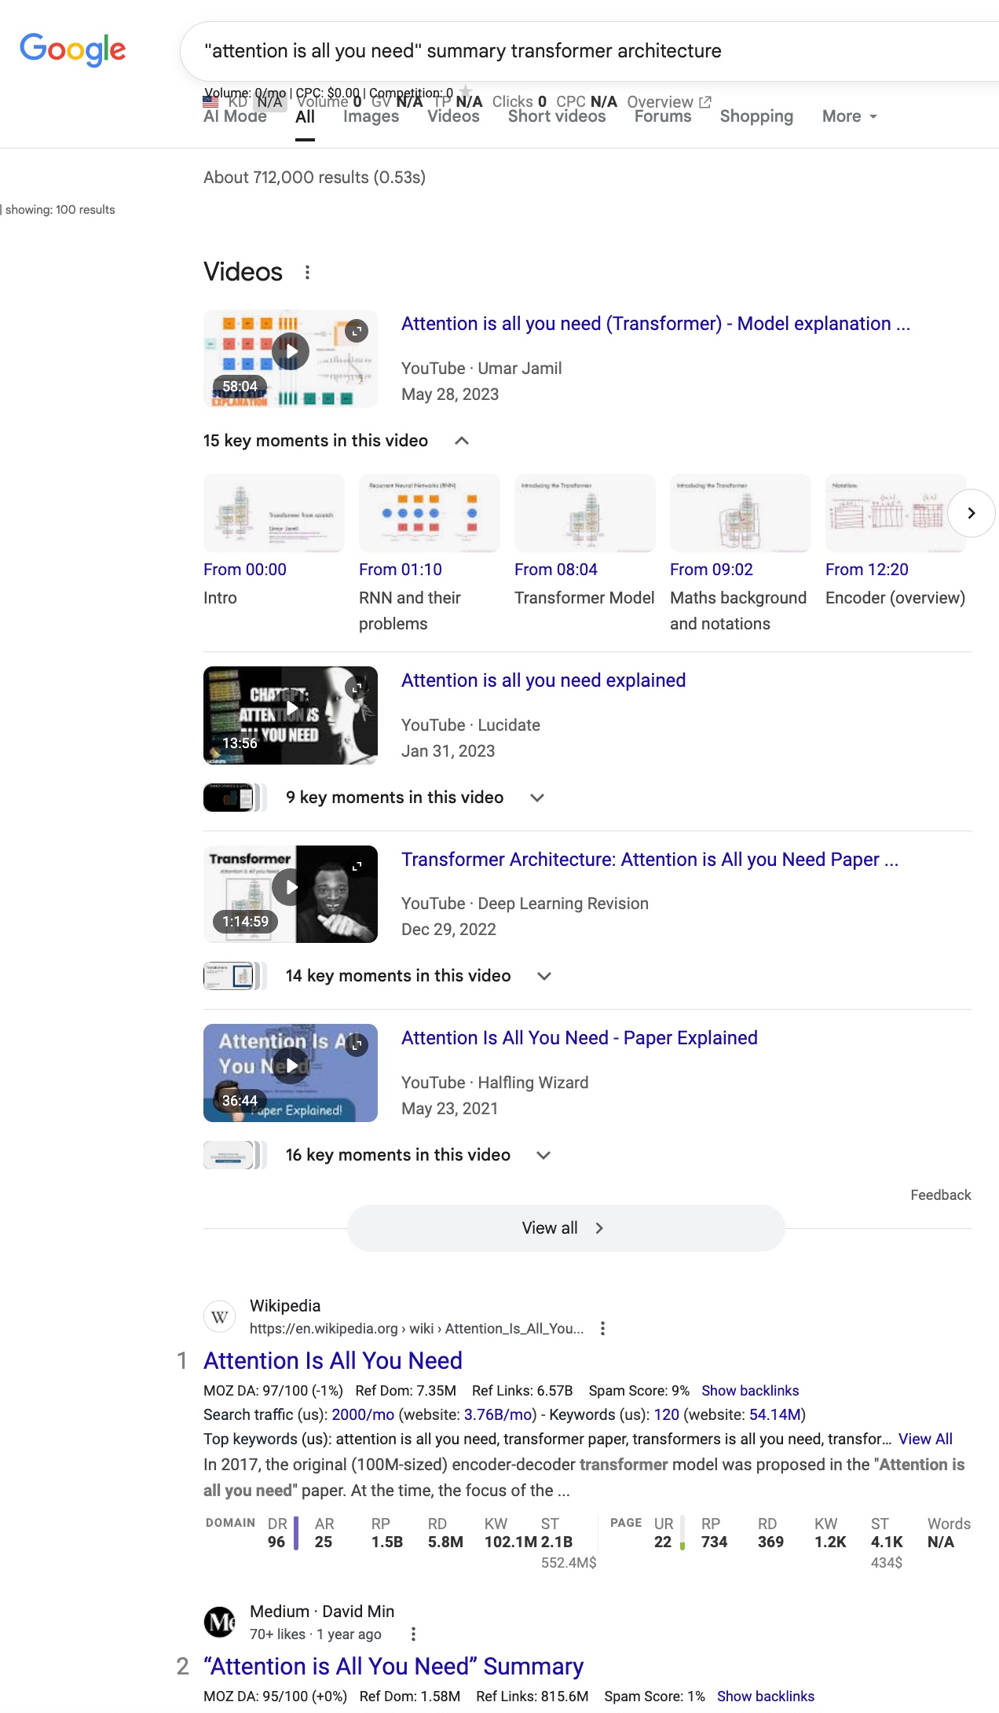This screenshot has width=999, height=1713.
Task: Expand preview icon on Halfling Wizard thumbnail
Action: (x=357, y=1045)
